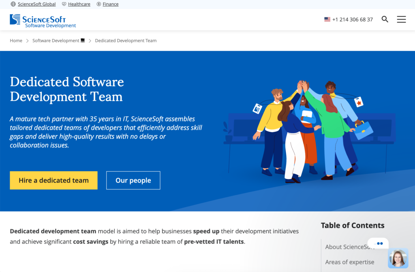The height and width of the screenshot is (272, 415).
Task: Open the hamburger navigation menu
Action: point(401,19)
